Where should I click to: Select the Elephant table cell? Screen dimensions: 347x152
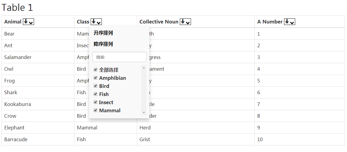point(38,128)
